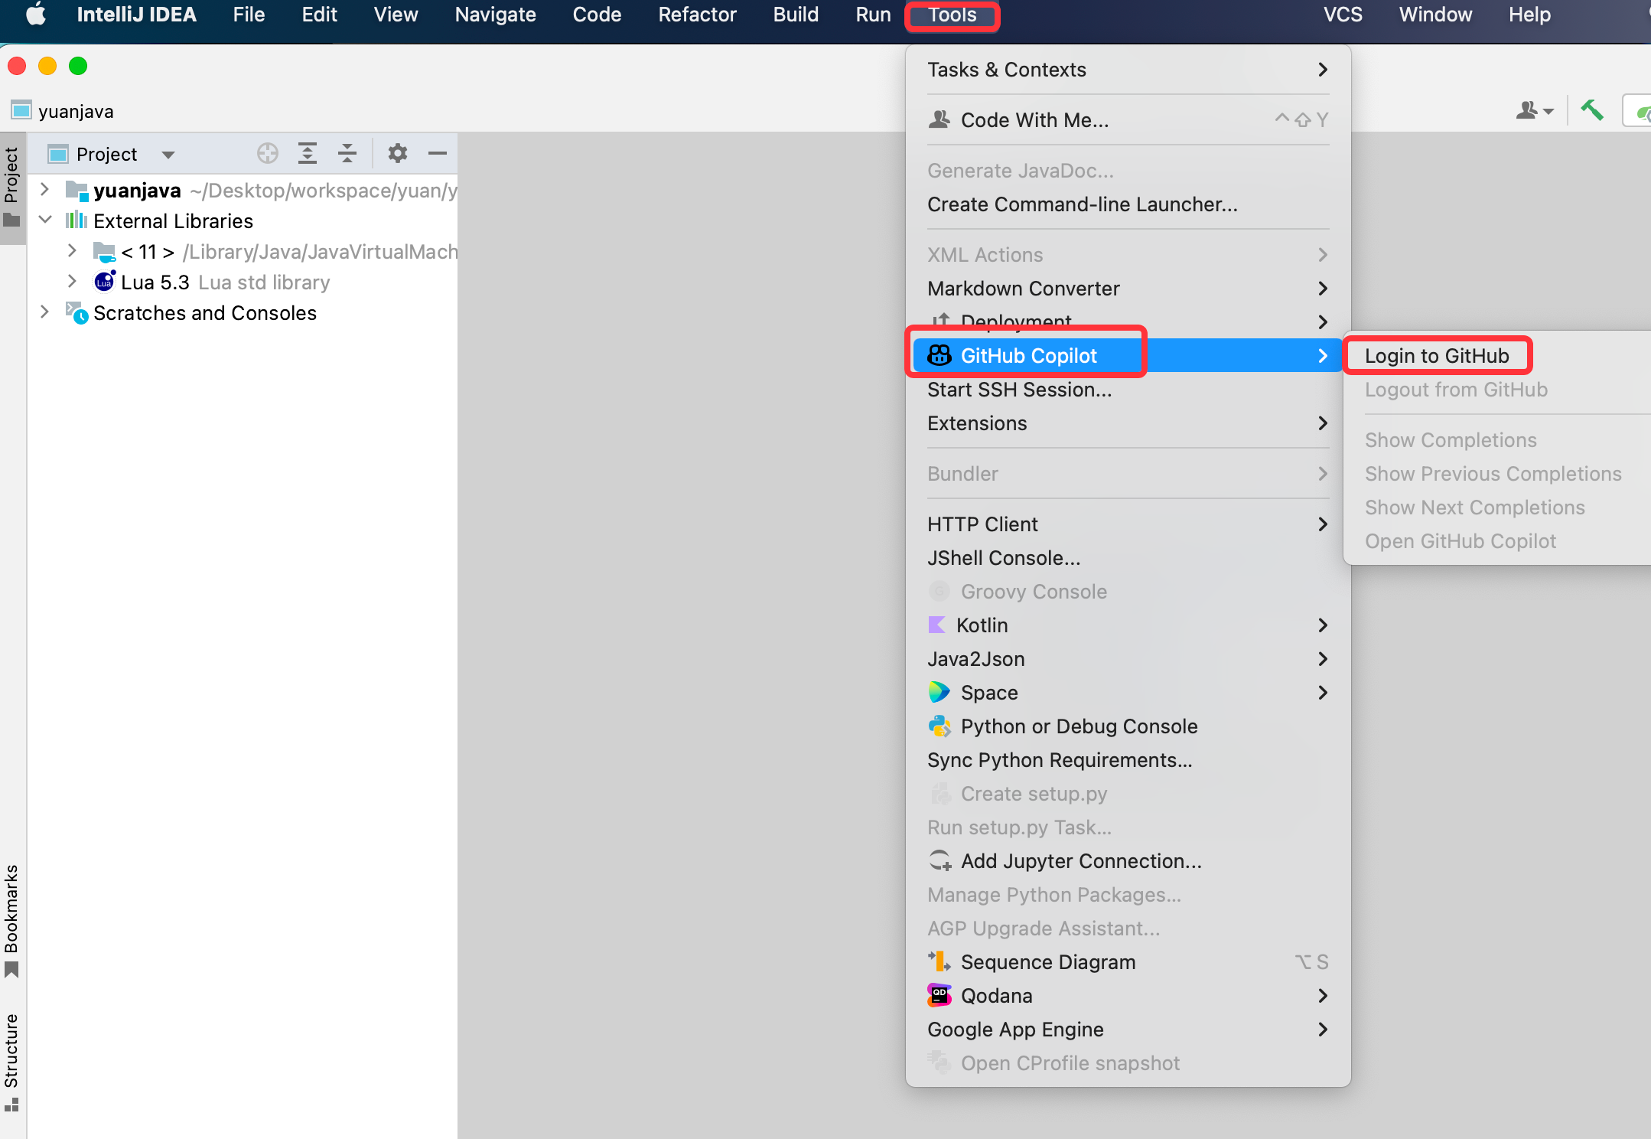Screen dimensions: 1651x1139
Task: Click Scratches and Consoles icon
Action: pyautogui.click(x=77, y=312)
